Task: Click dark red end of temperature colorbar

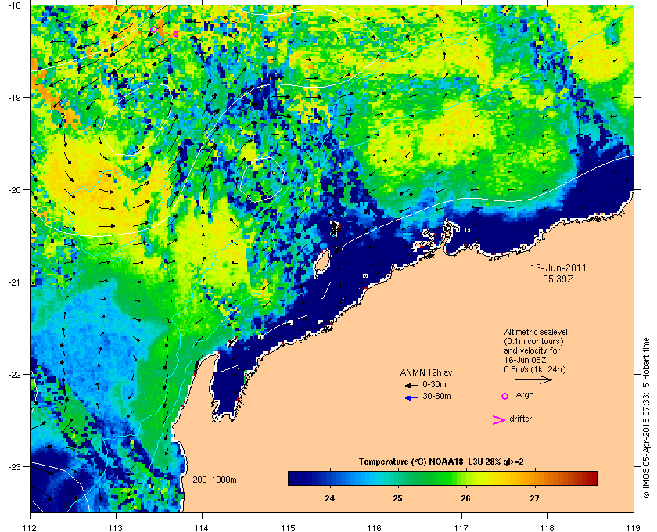Action: 593,478
